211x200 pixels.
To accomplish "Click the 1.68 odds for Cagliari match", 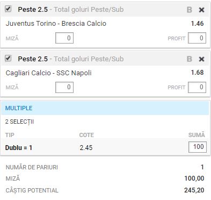I will [x=197, y=73].
